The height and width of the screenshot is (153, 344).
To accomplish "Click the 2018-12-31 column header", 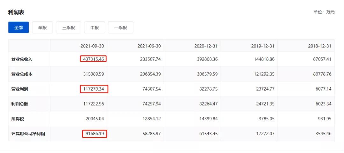I will [x=319, y=46].
